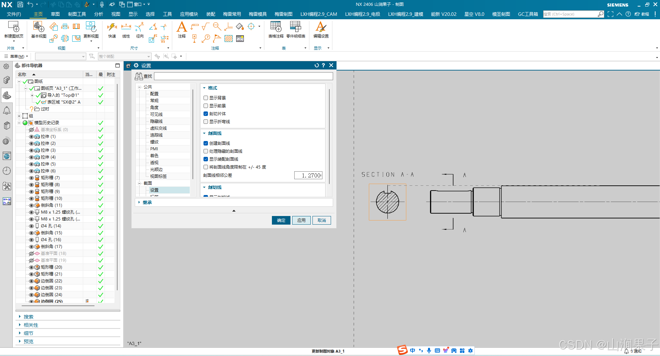
Task: Click the 查找 search field in the 设置 dialog
Action: [x=243, y=76]
